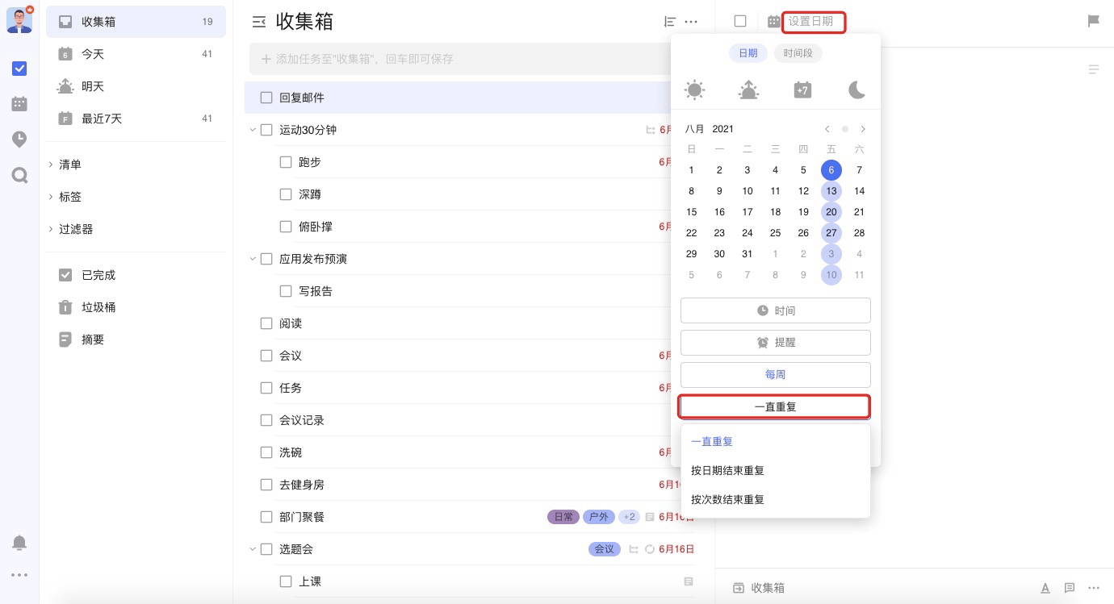Image resolution: width=1114 pixels, height=604 pixels.
Task: Click the +7 postpone icon in date picker
Action: (802, 90)
